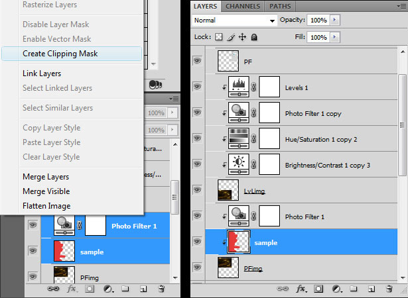Choose Merge Visible in context menu

click(x=46, y=191)
